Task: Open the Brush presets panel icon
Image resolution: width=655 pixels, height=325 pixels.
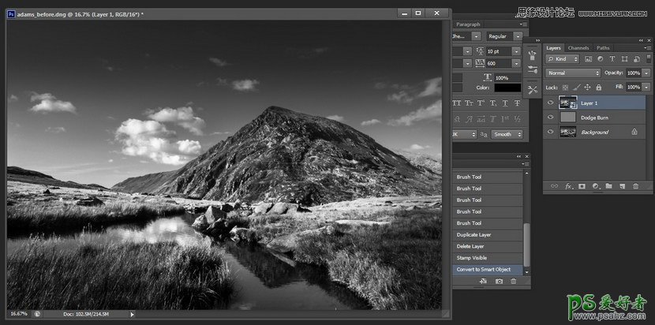Action: pos(533,55)
